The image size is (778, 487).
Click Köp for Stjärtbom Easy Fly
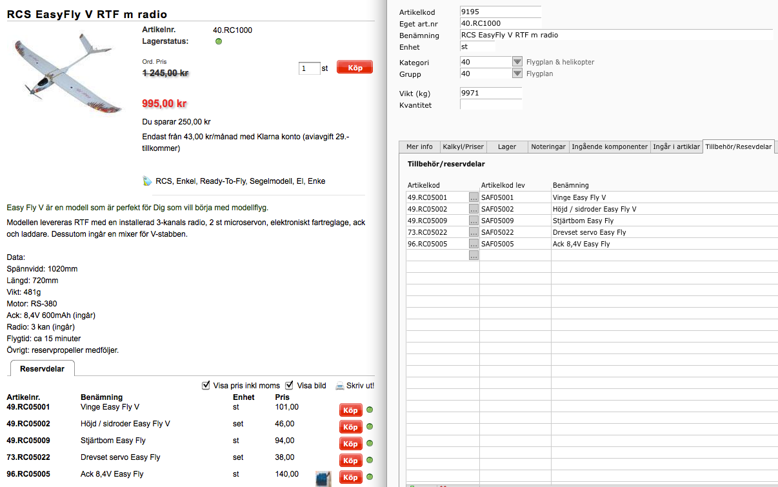pos(350,444)
